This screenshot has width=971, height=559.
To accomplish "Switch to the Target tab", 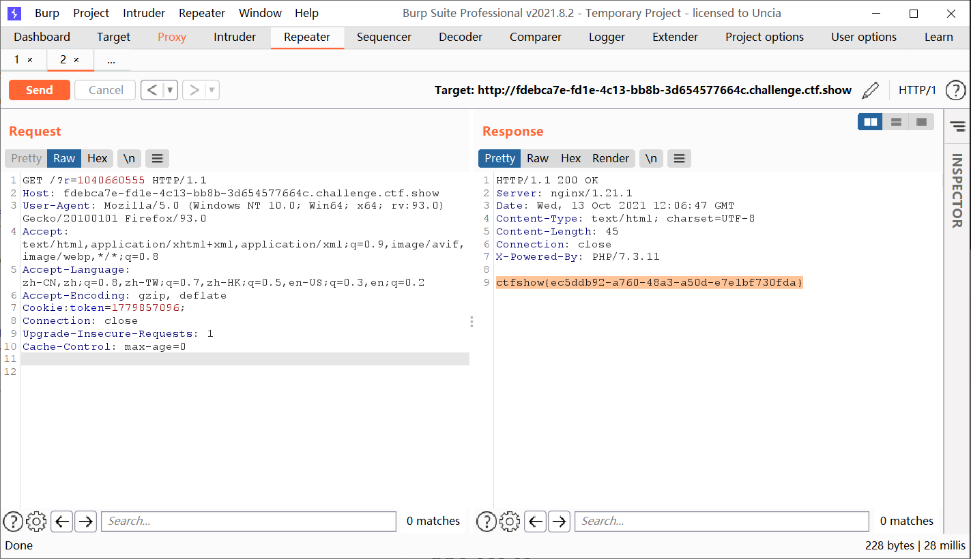I will click(x=114, y=37).
